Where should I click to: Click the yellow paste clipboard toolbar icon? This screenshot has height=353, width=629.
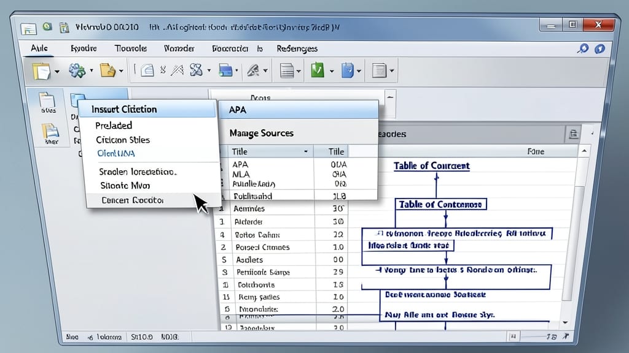[x=41, y=71]
